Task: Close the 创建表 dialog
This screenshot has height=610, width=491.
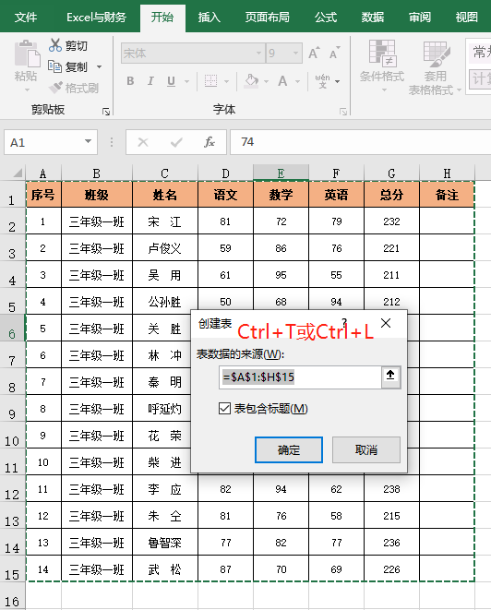Action: coord(386,323)
